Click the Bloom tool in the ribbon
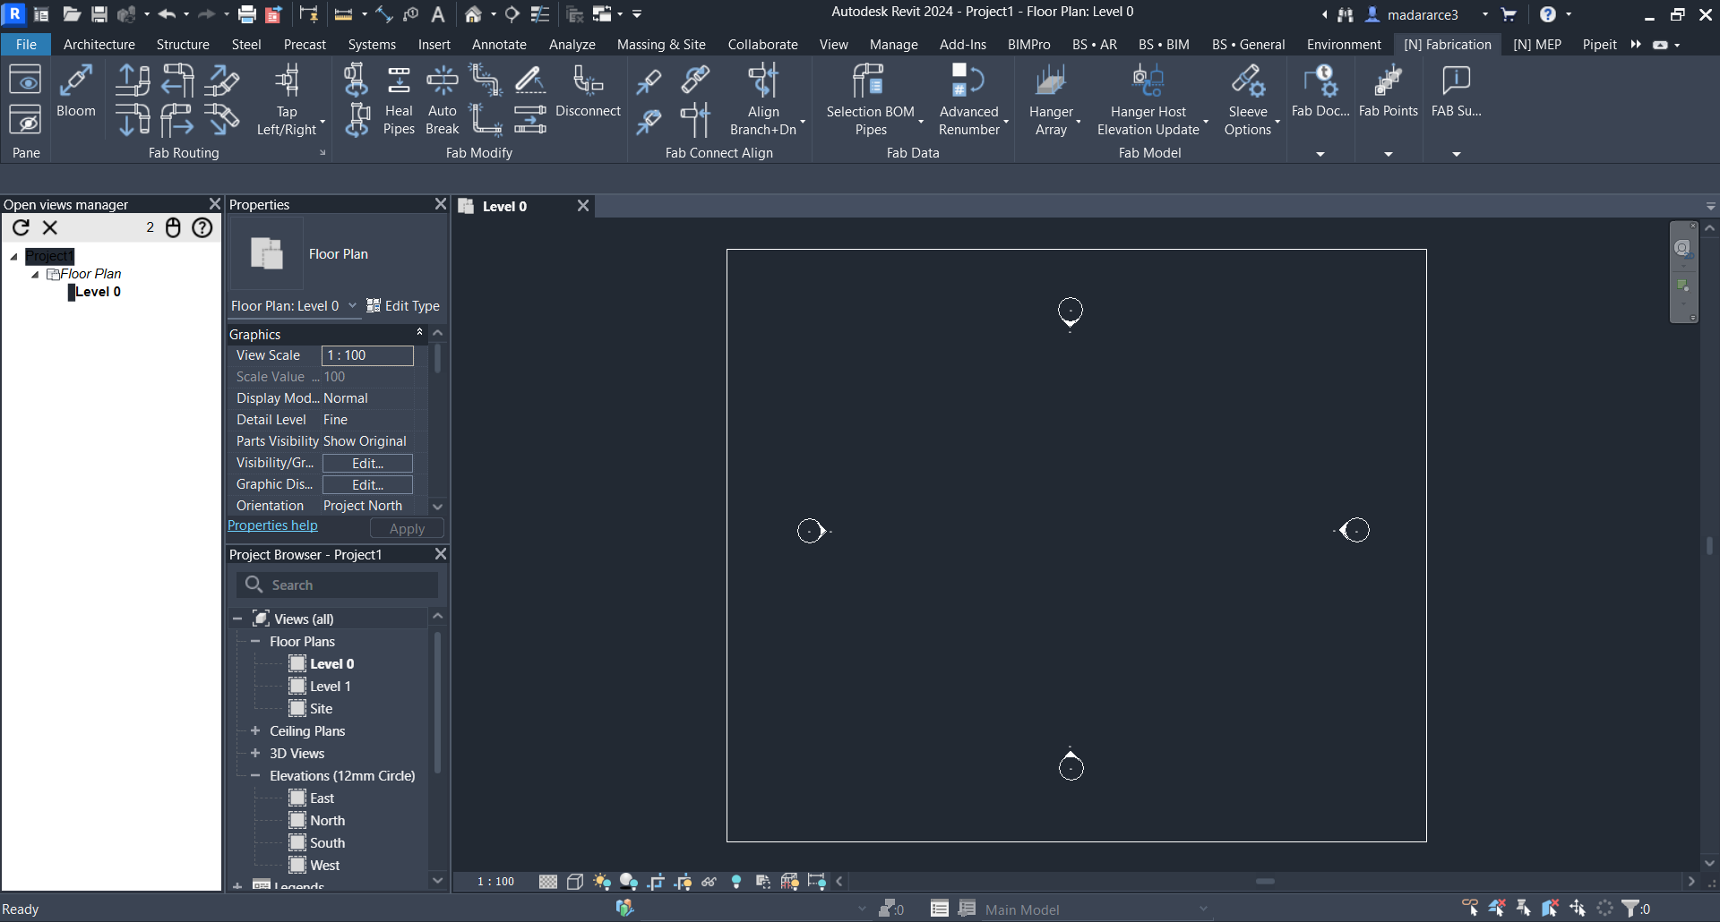The image size is (1720, 922). (75, 90)
